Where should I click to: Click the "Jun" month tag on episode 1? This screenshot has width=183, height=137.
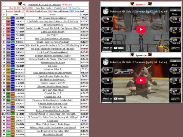click(8, 18)
